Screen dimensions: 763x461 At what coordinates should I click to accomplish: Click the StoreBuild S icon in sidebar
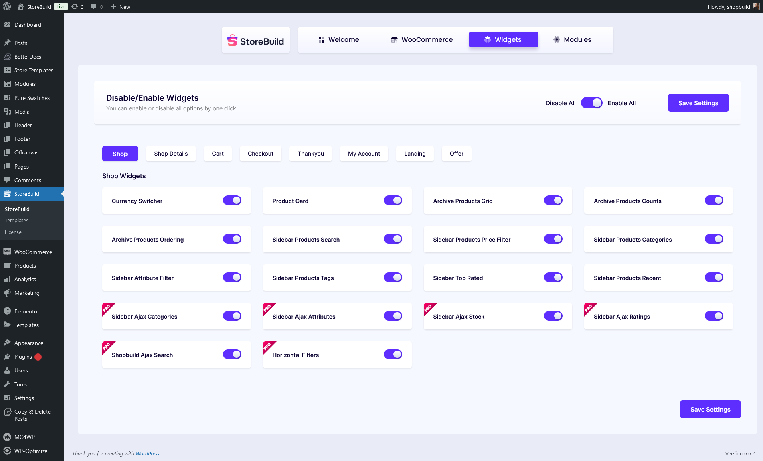pos(7,194)
